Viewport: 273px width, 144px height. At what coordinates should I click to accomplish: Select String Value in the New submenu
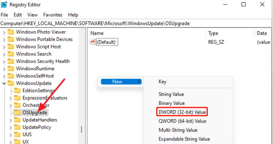[171, 94]
